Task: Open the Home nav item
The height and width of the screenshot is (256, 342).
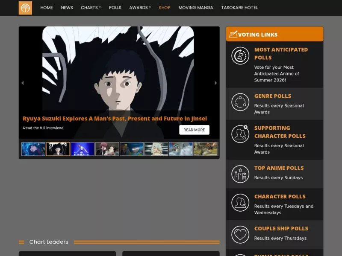Action: [x=47, y=8]
